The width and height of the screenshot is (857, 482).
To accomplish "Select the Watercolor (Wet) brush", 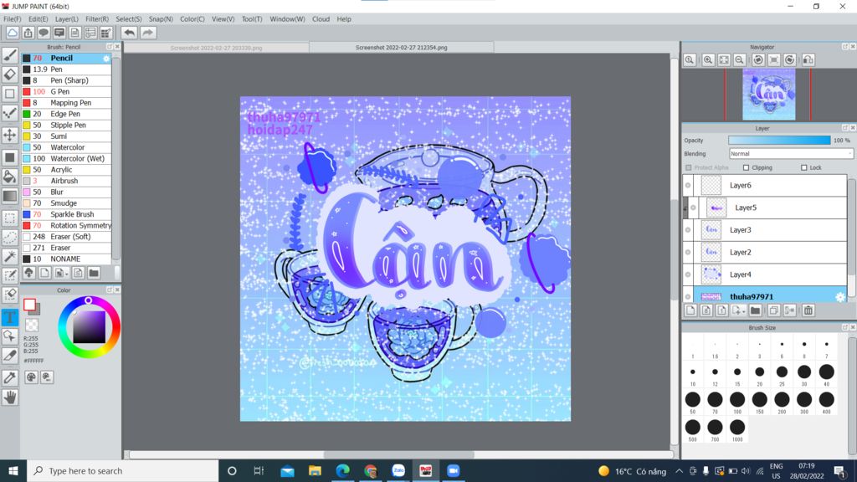I will click(66, 158).
